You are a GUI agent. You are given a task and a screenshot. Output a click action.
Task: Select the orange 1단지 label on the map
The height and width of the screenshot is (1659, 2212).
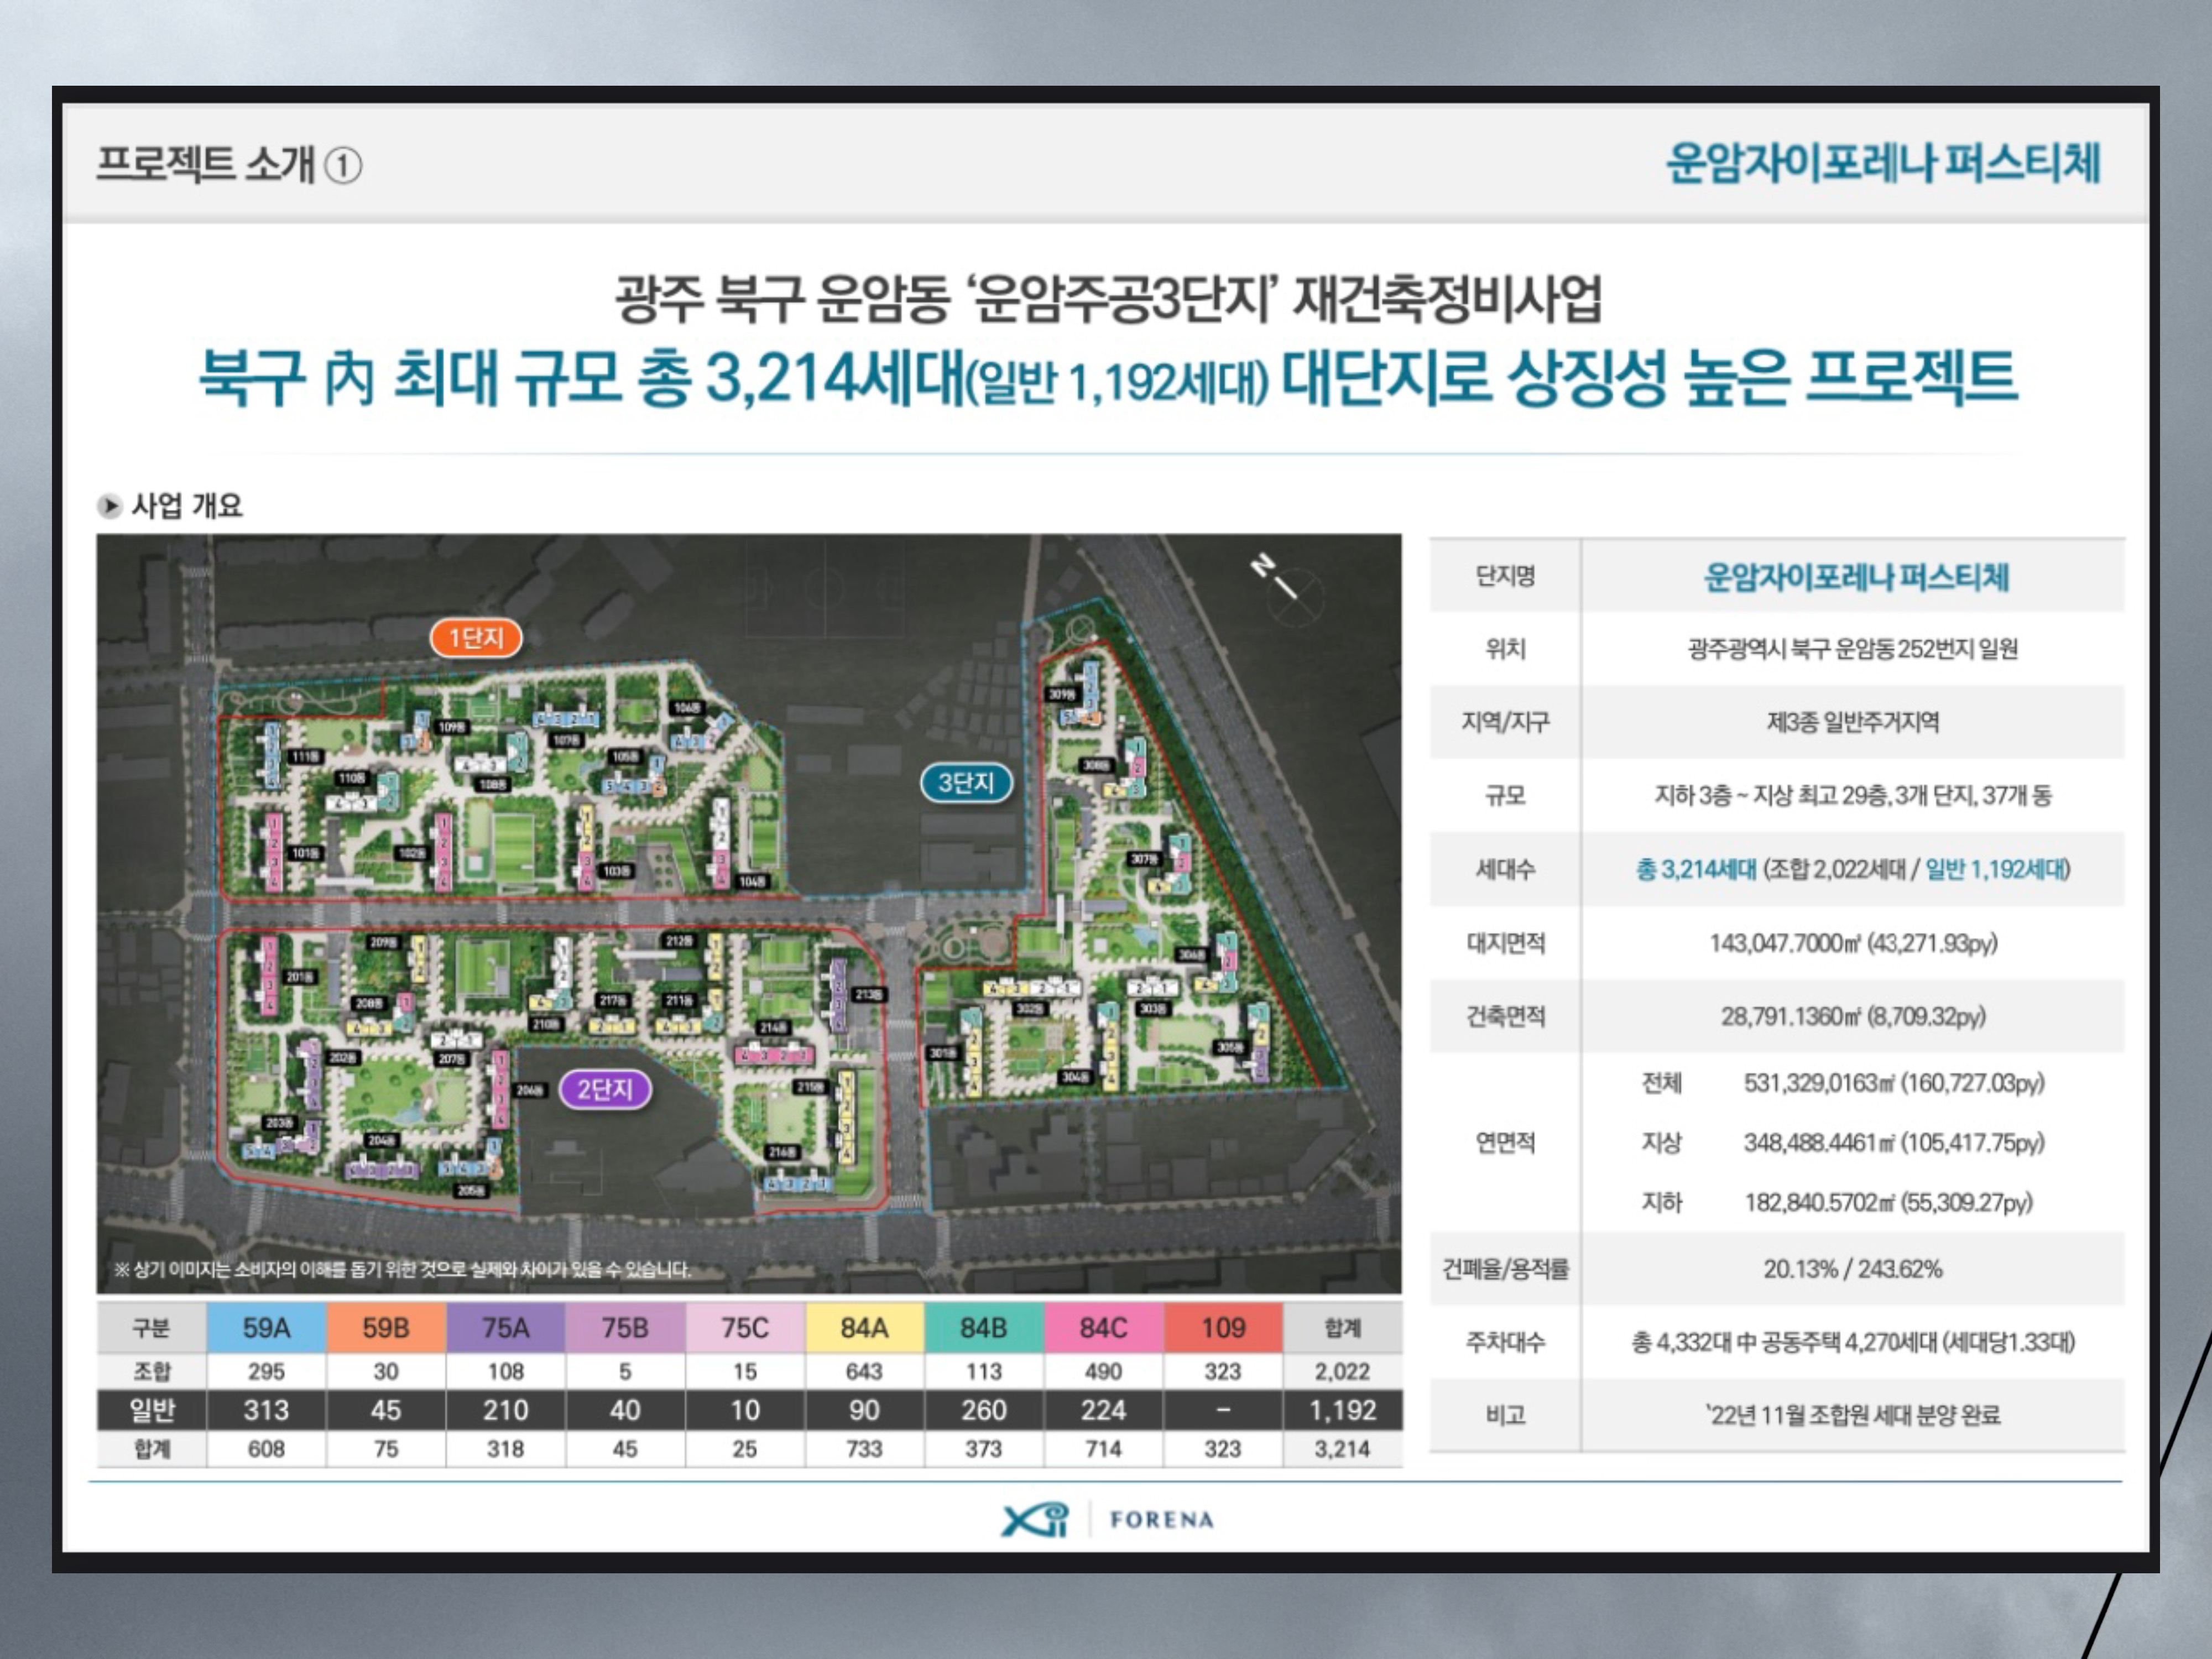tap(476, 638)
